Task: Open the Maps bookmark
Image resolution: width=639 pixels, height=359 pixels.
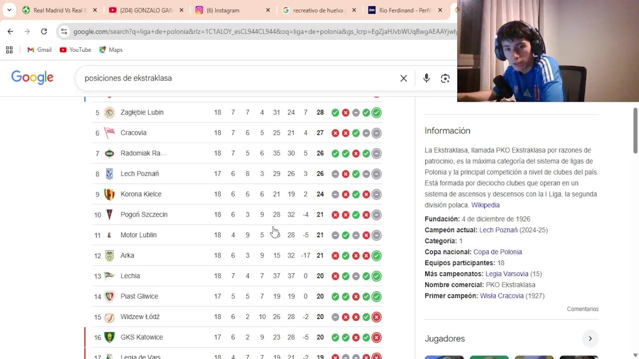Action: point(111,50)
